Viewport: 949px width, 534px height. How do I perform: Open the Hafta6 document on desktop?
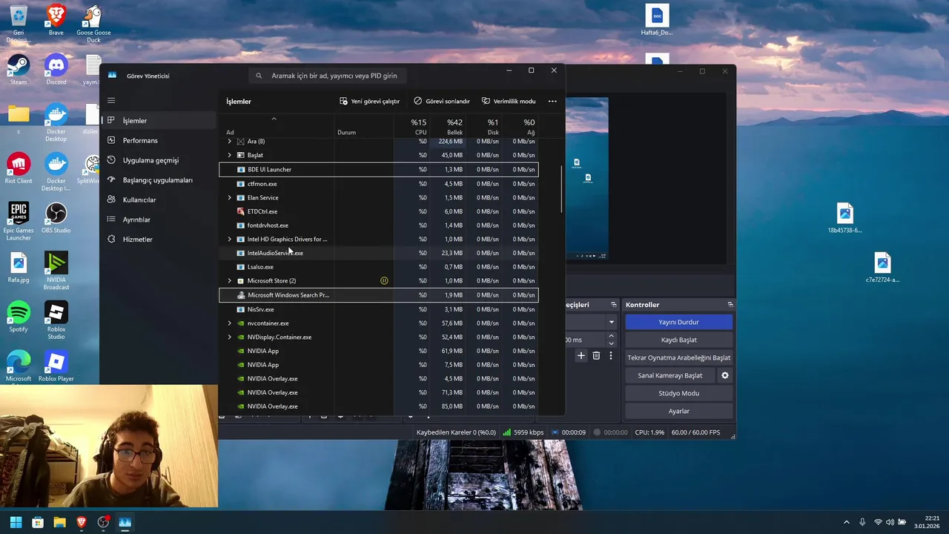pyautogui.click(x=657, y=20)
